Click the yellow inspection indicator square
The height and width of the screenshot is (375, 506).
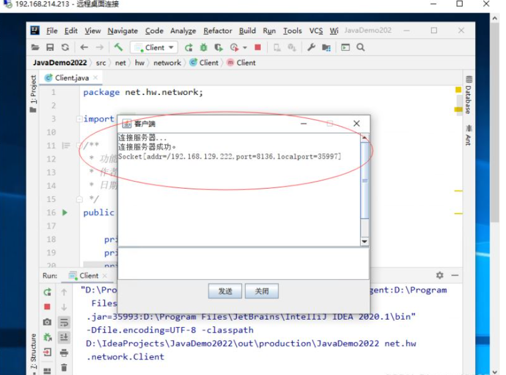(458, 89)
